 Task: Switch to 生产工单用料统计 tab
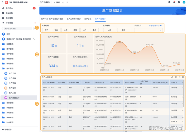tap(74, 19)
